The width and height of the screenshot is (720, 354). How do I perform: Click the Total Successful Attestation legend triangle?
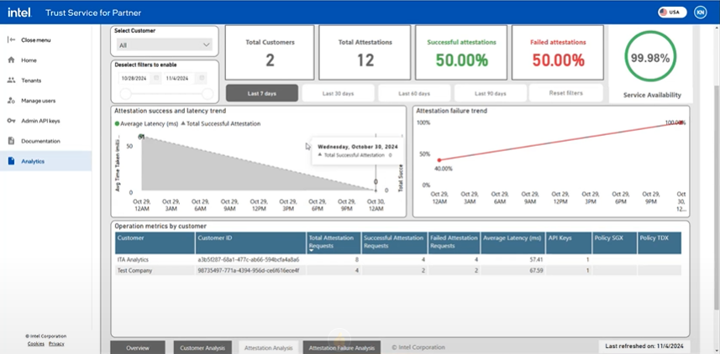(x=183, y=123)
